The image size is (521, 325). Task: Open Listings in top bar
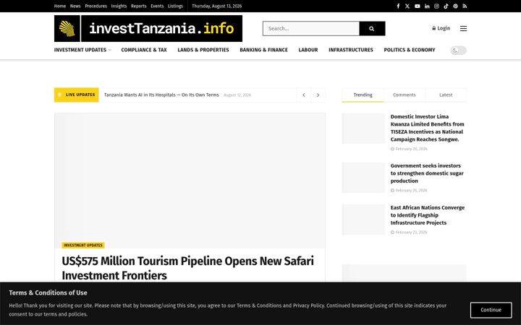pos(175,6)
